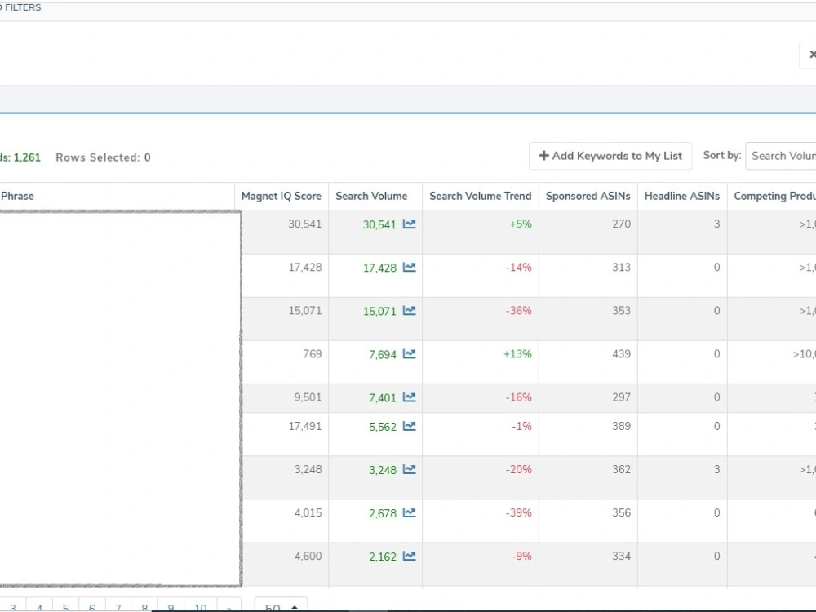Click the search volume value 30,541
The image size is (816, 612).
pyautogui.click(x=379, y=225)
